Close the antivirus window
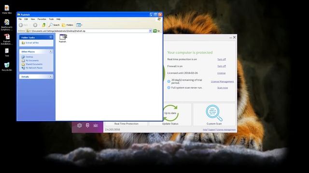Image resolution: width=309 pixels, height=173 pixels. 234,37
